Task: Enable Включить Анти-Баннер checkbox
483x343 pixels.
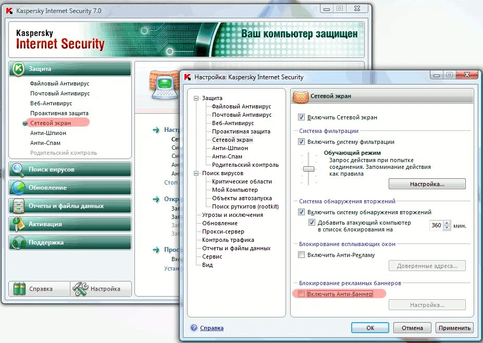Action: [x=301, y=293]
